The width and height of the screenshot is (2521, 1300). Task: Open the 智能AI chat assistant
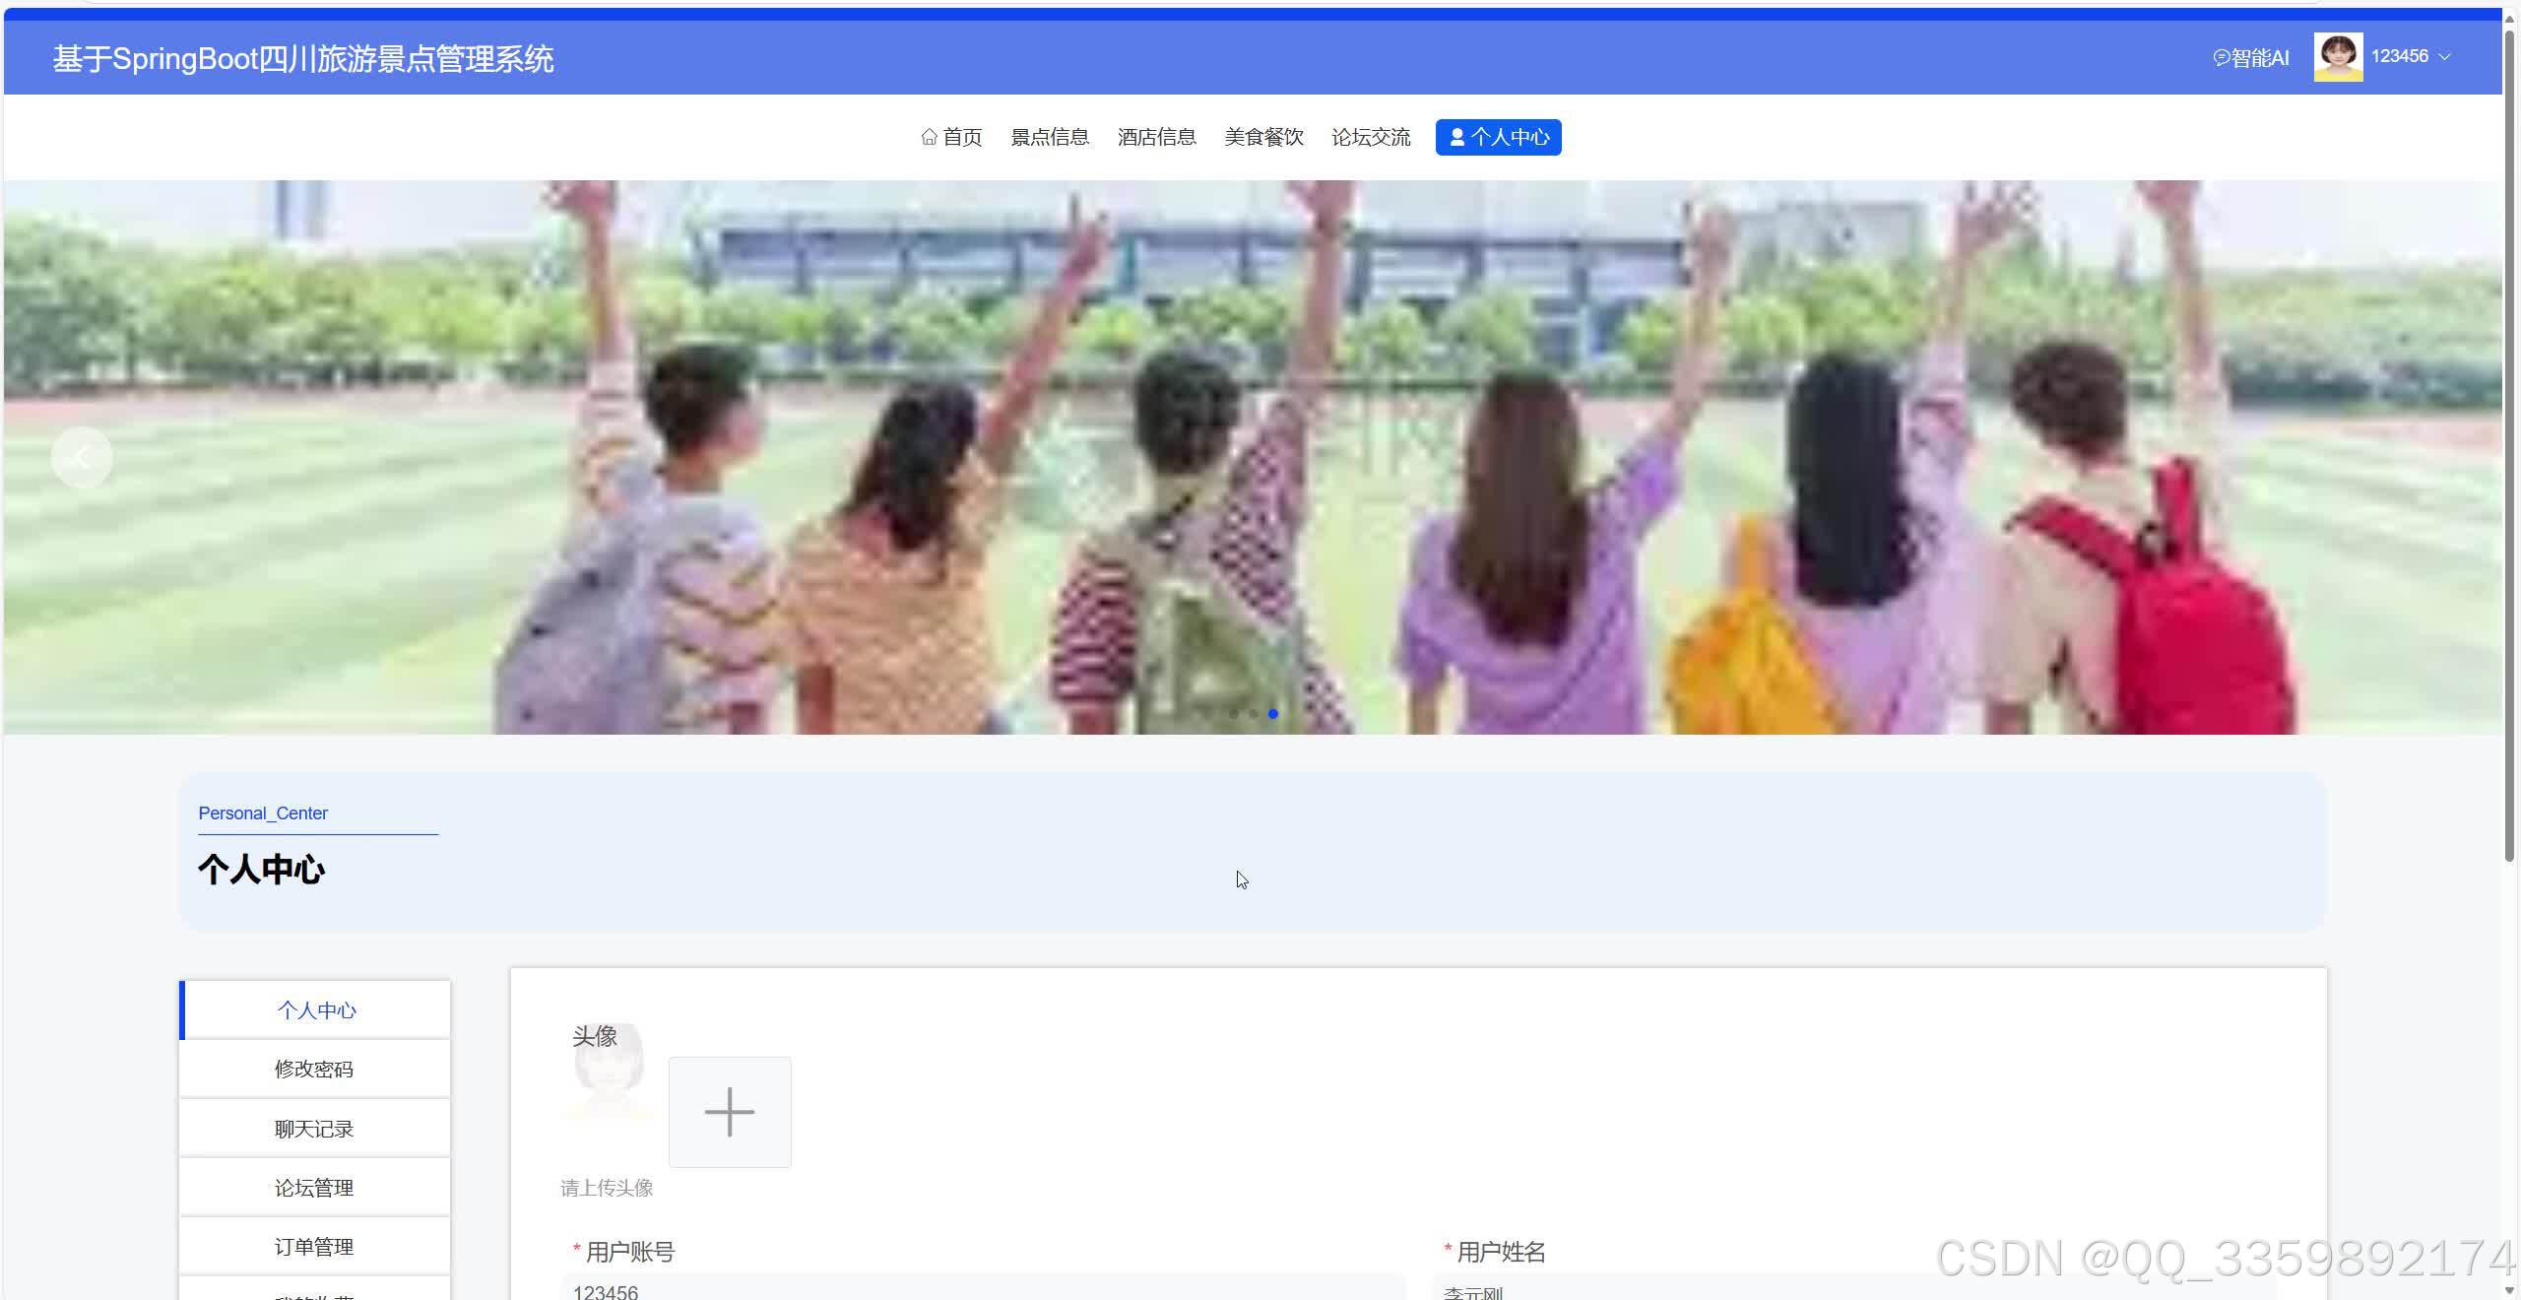[x=2250, y=58]
